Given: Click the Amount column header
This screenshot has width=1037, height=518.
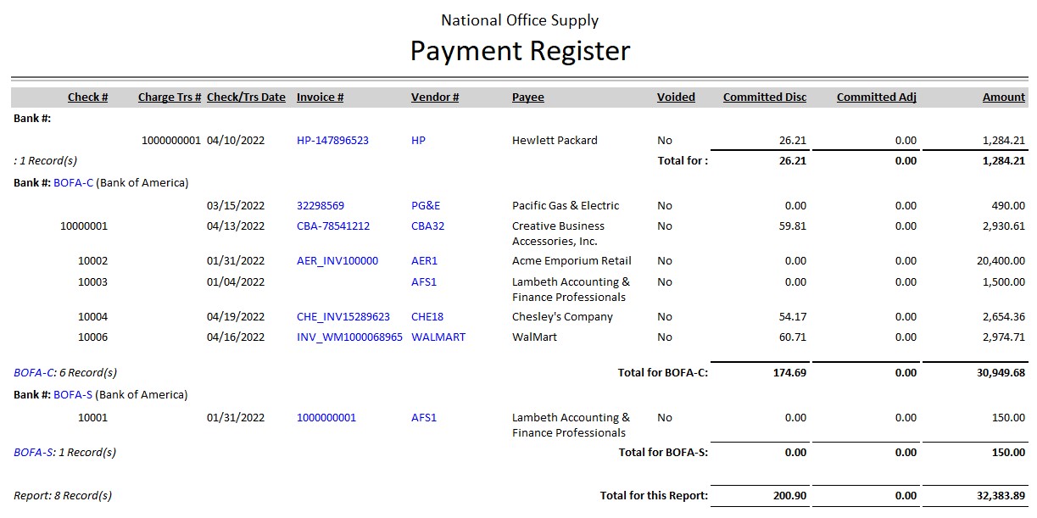Looking at the screenshot, I should (1003, 97).
